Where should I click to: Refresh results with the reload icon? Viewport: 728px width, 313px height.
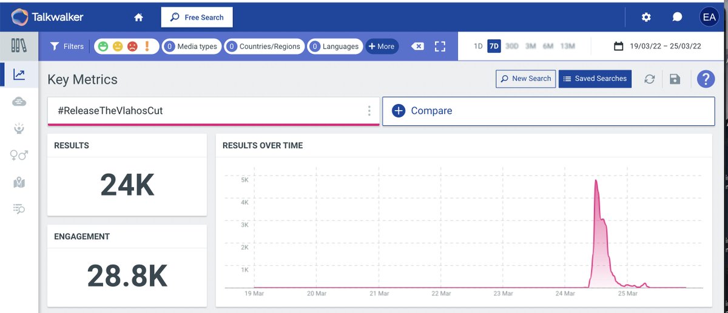tap(649, 79)
